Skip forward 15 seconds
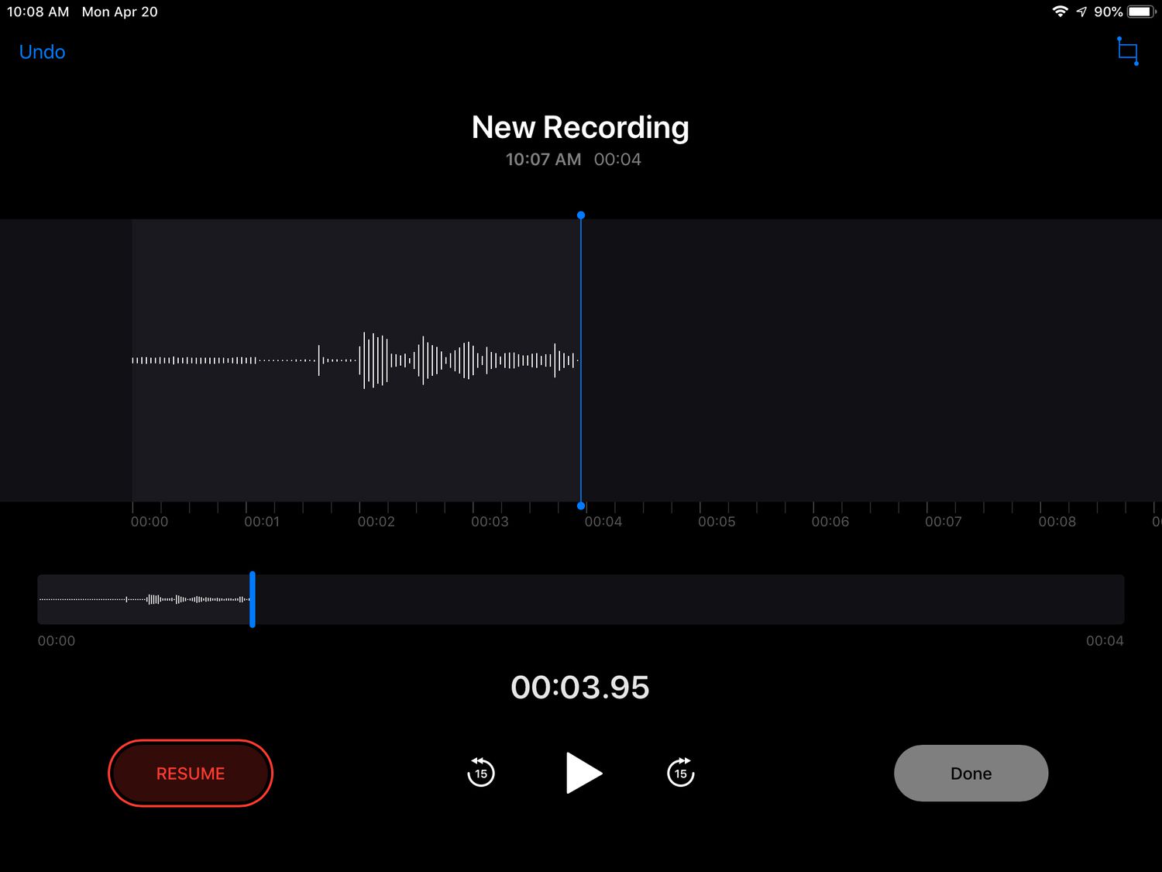1162x872 pixels. [680, 773]
